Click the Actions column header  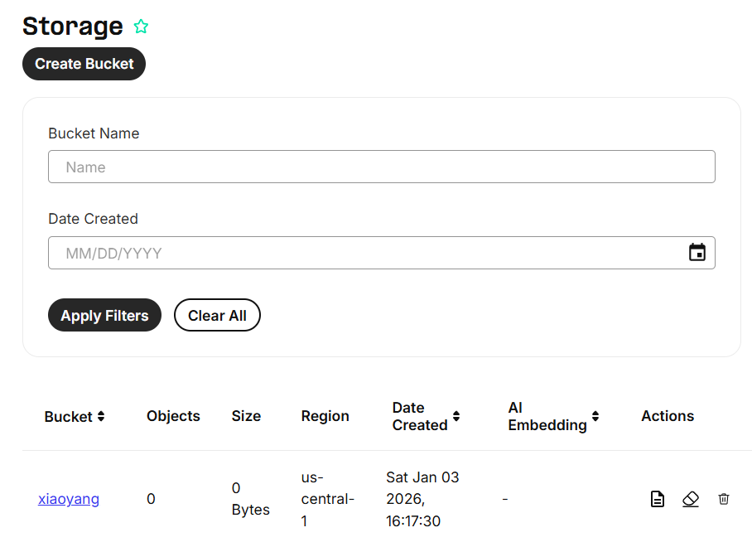point(667,416)
